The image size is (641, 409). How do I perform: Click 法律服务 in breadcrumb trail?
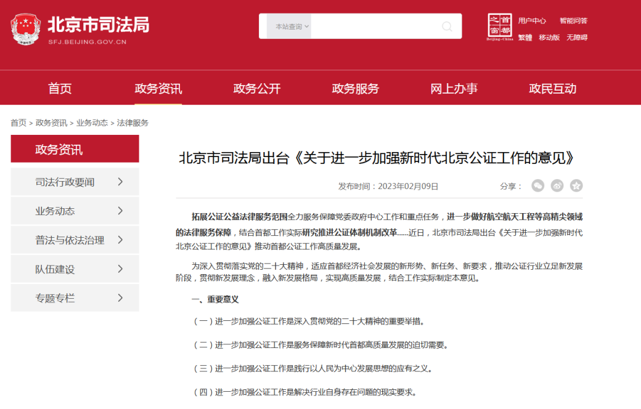pyautogui.click(x=133, y=123)
